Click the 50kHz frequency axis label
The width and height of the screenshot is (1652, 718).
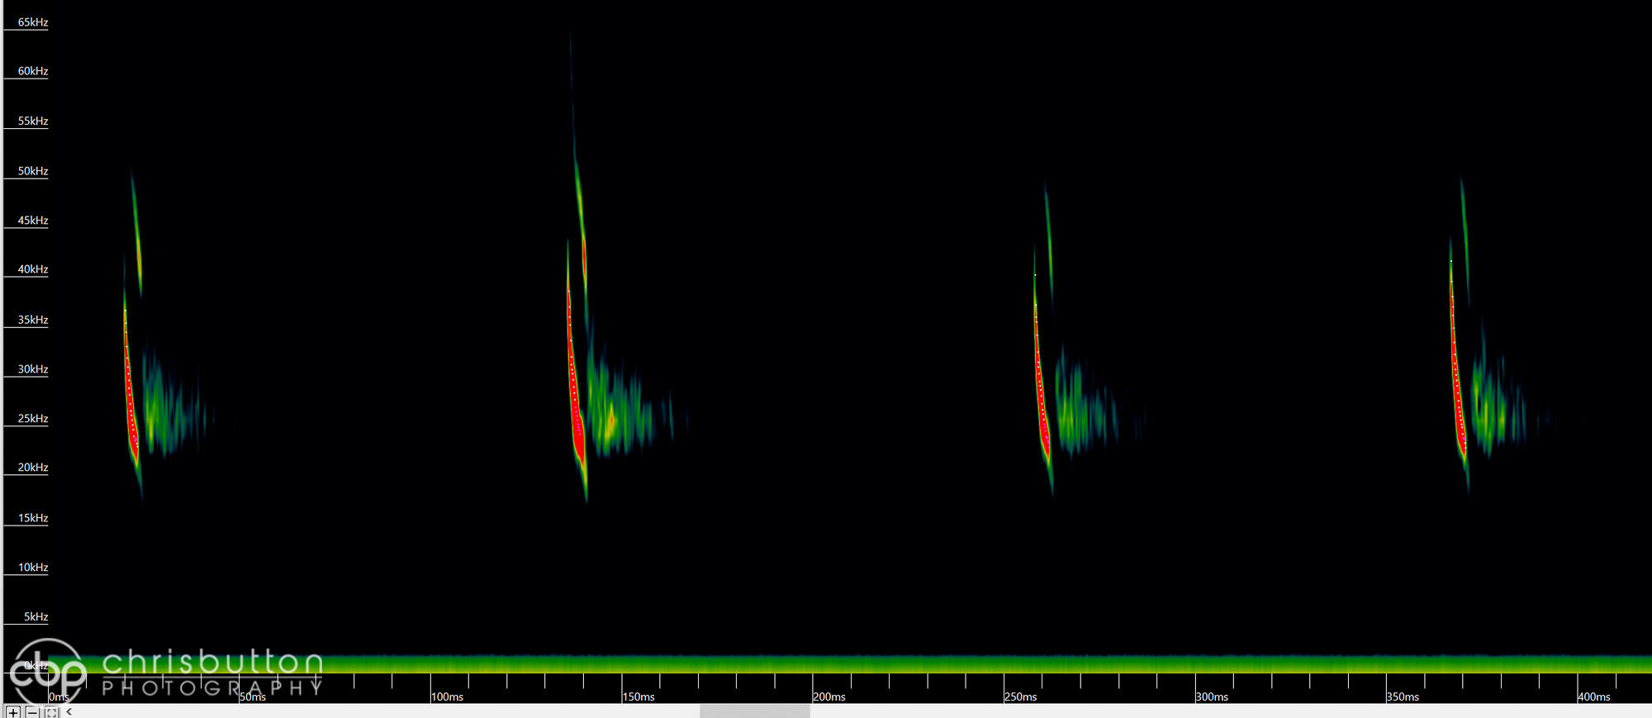point(33,171)
